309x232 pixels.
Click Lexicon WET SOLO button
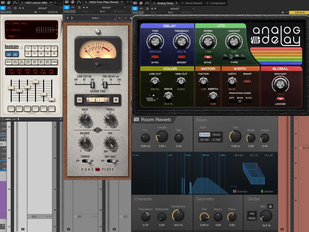click(47, 62)
